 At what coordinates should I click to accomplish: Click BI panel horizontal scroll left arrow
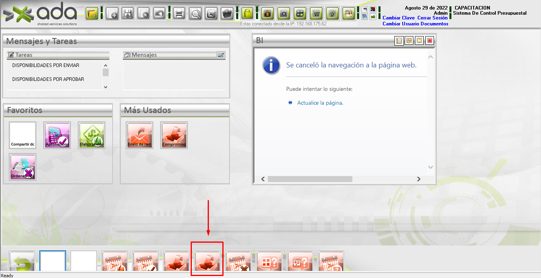pyautogui.click(x=263, y=179)
